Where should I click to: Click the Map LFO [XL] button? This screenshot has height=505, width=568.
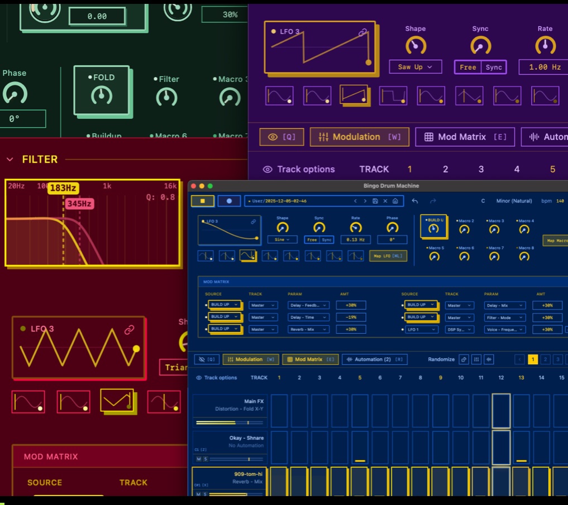point(388,256)
